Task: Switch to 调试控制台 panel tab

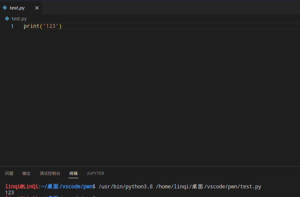Action: click(x=50, y=173)
